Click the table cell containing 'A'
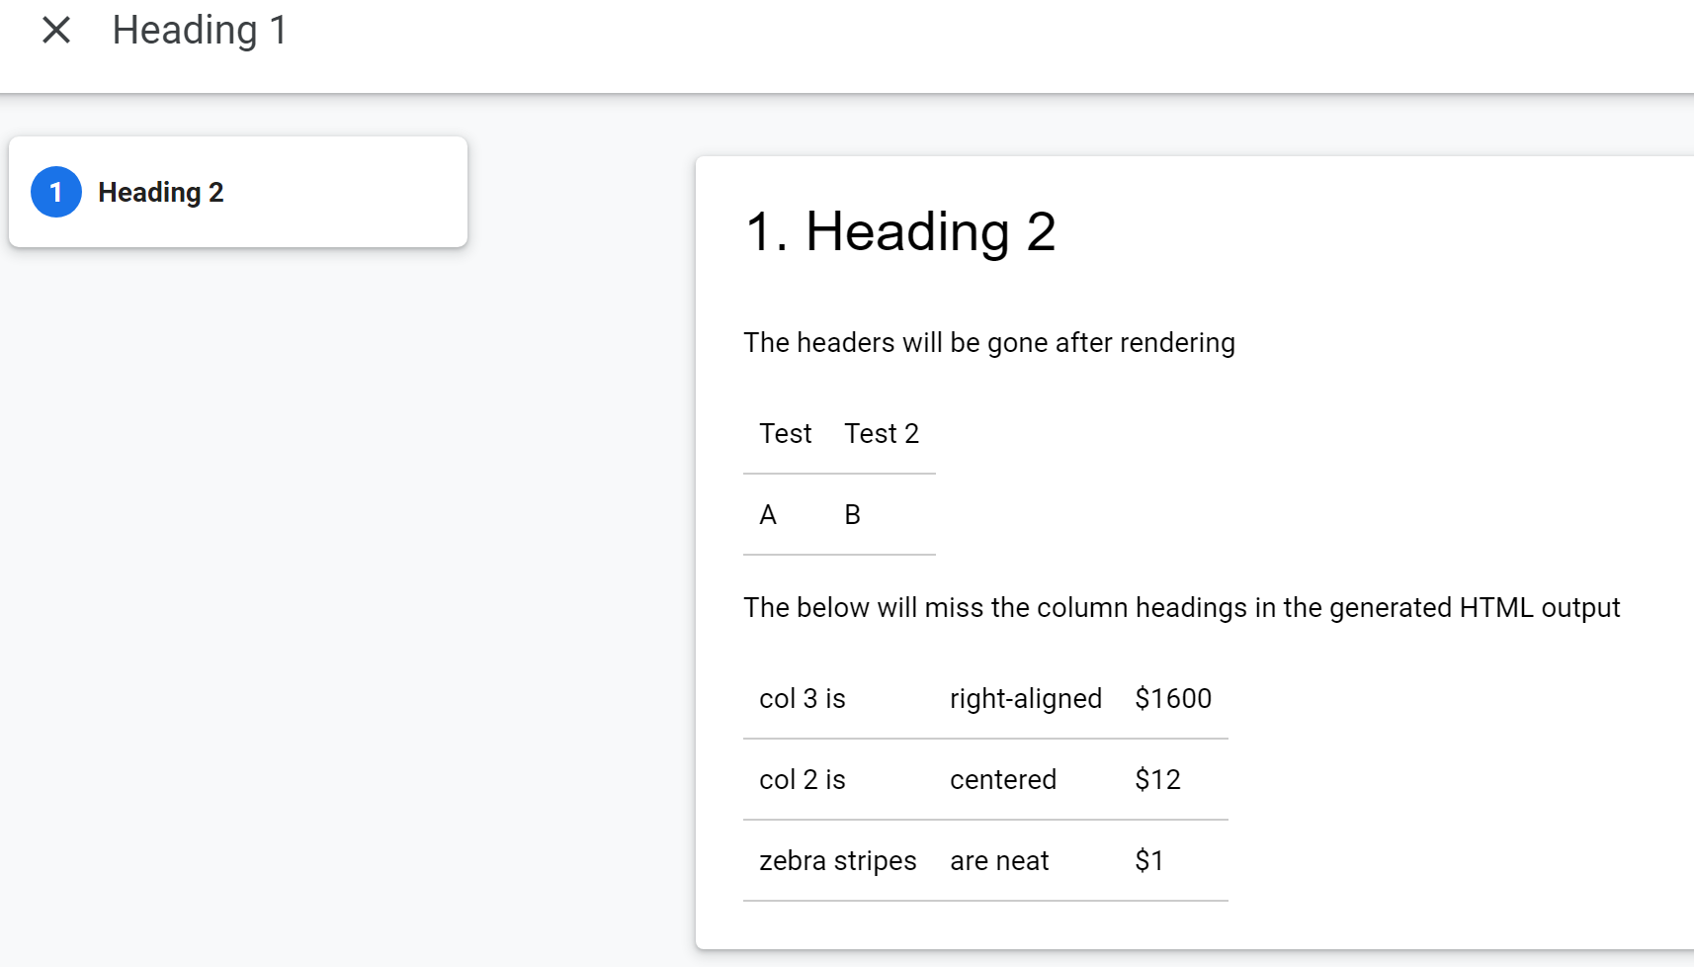1694x967 pixels. tap(769, 514)
